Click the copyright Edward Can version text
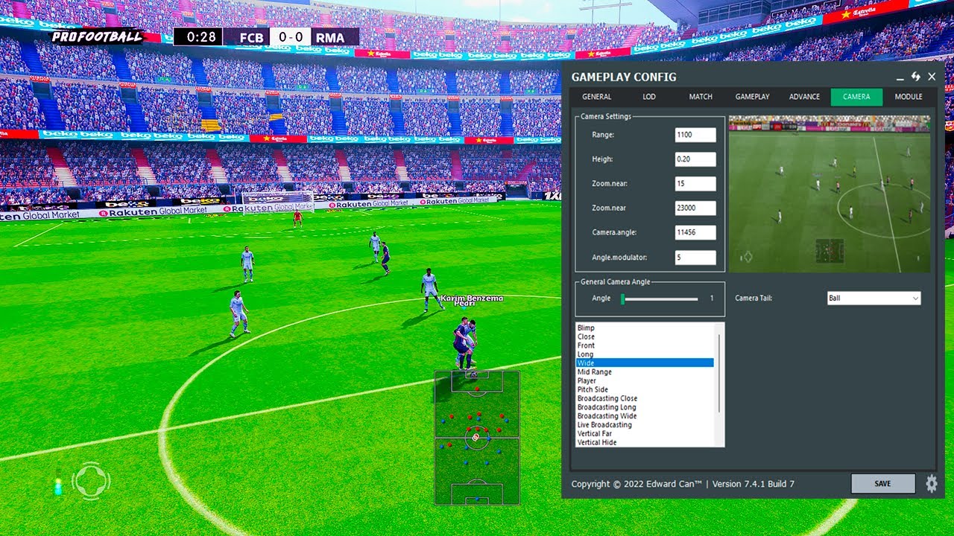 pos(683,484)
